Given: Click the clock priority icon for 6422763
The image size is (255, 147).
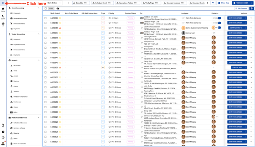Looking at the screenshot, I should [110, 18].
